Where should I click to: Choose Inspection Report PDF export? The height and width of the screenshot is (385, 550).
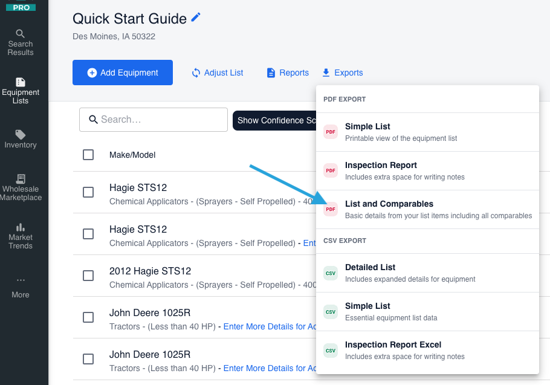[427, 171]
